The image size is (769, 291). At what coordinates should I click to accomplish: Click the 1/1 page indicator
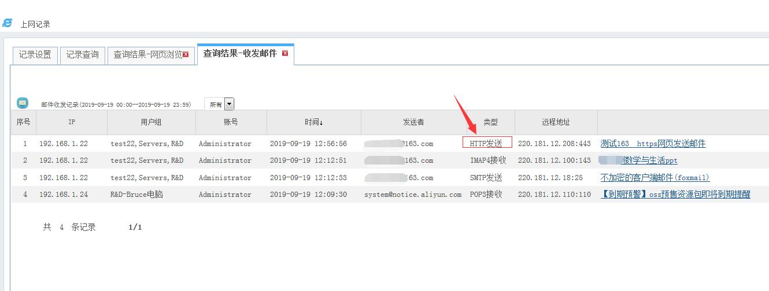tap(135, 227)
